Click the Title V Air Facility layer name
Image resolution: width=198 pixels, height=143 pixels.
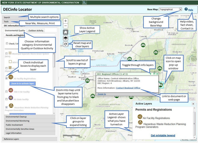coord(22,92)
